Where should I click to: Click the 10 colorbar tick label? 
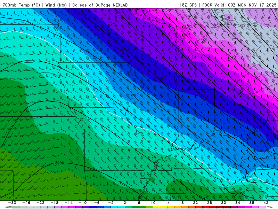coord(153,203)
